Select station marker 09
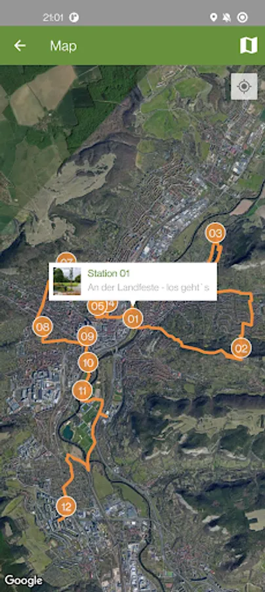This screenshot has height=592, width=265. pyautogui.click(x=87, y=335)
